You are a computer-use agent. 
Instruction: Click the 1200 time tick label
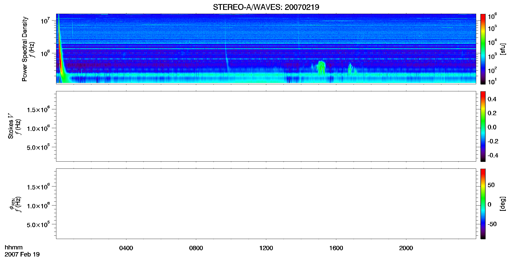[266, 248]
